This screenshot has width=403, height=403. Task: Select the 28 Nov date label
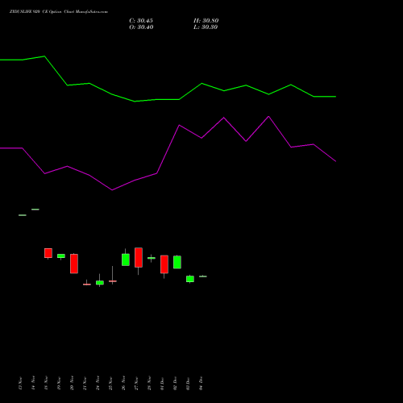click(x=149, y=383)
